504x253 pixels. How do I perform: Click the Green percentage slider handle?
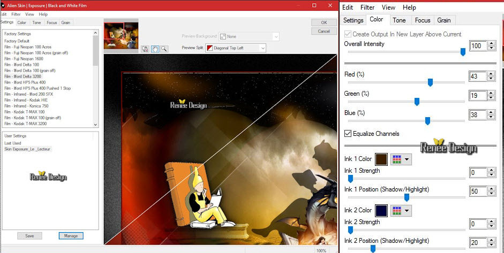coord(417,102)
